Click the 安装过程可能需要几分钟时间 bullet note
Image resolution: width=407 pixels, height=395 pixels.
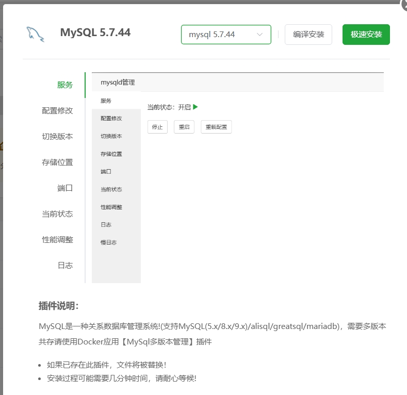pos(121,378)
